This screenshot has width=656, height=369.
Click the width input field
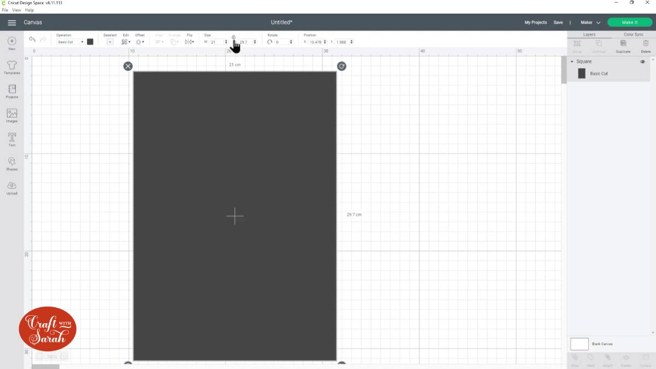[x=216, y=42]
